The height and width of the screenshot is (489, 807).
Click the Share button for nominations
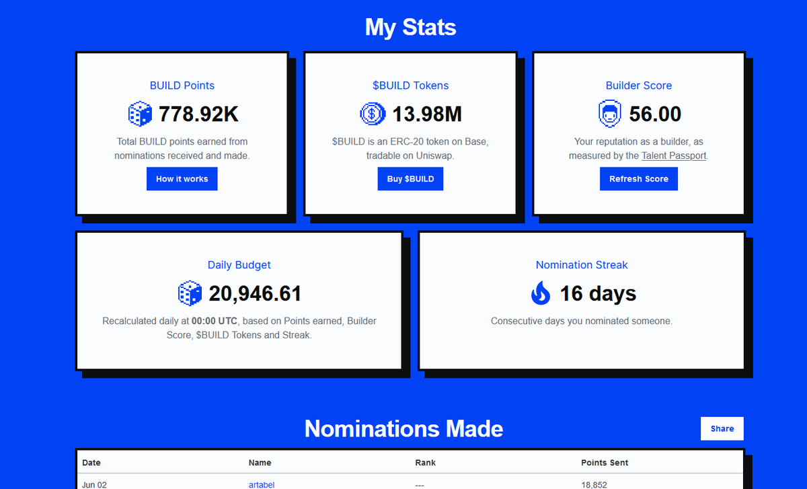[722, 428]
